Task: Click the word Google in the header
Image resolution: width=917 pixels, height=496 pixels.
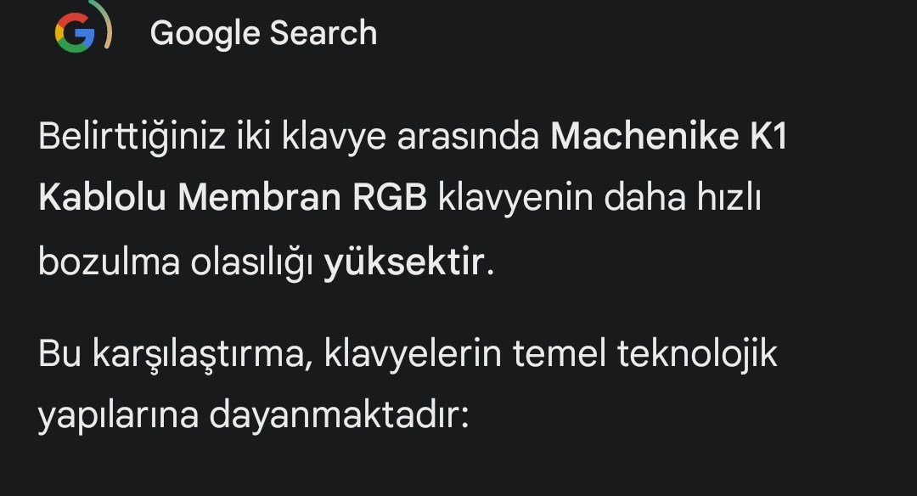Action: 204,34
